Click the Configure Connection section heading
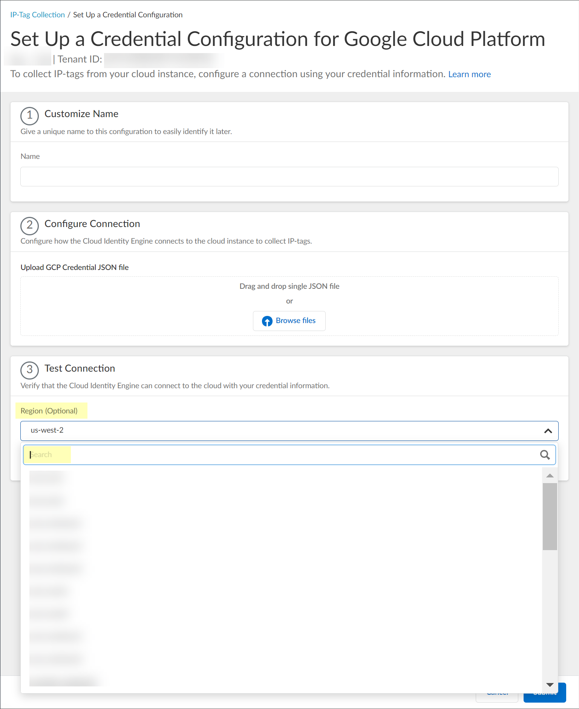This screenshot has width=579, height=709. pos(92,224)
